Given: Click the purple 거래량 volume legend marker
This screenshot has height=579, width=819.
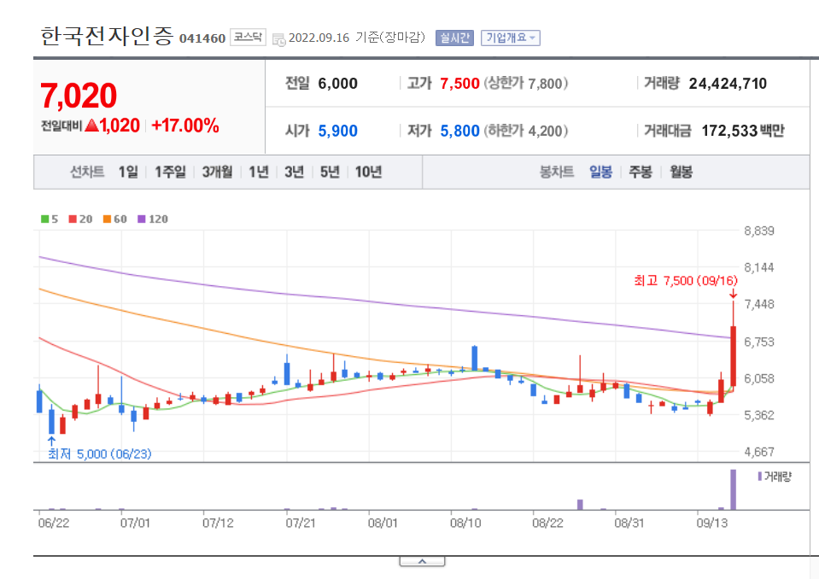Looking at the screenshot, I should pos(760,477).
